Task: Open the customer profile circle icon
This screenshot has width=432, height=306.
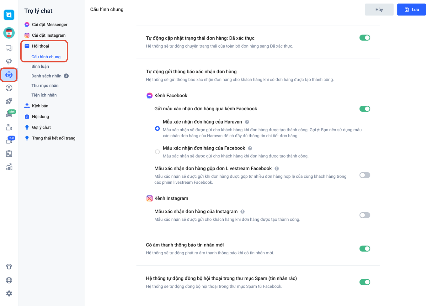Action: pos(9,88)
